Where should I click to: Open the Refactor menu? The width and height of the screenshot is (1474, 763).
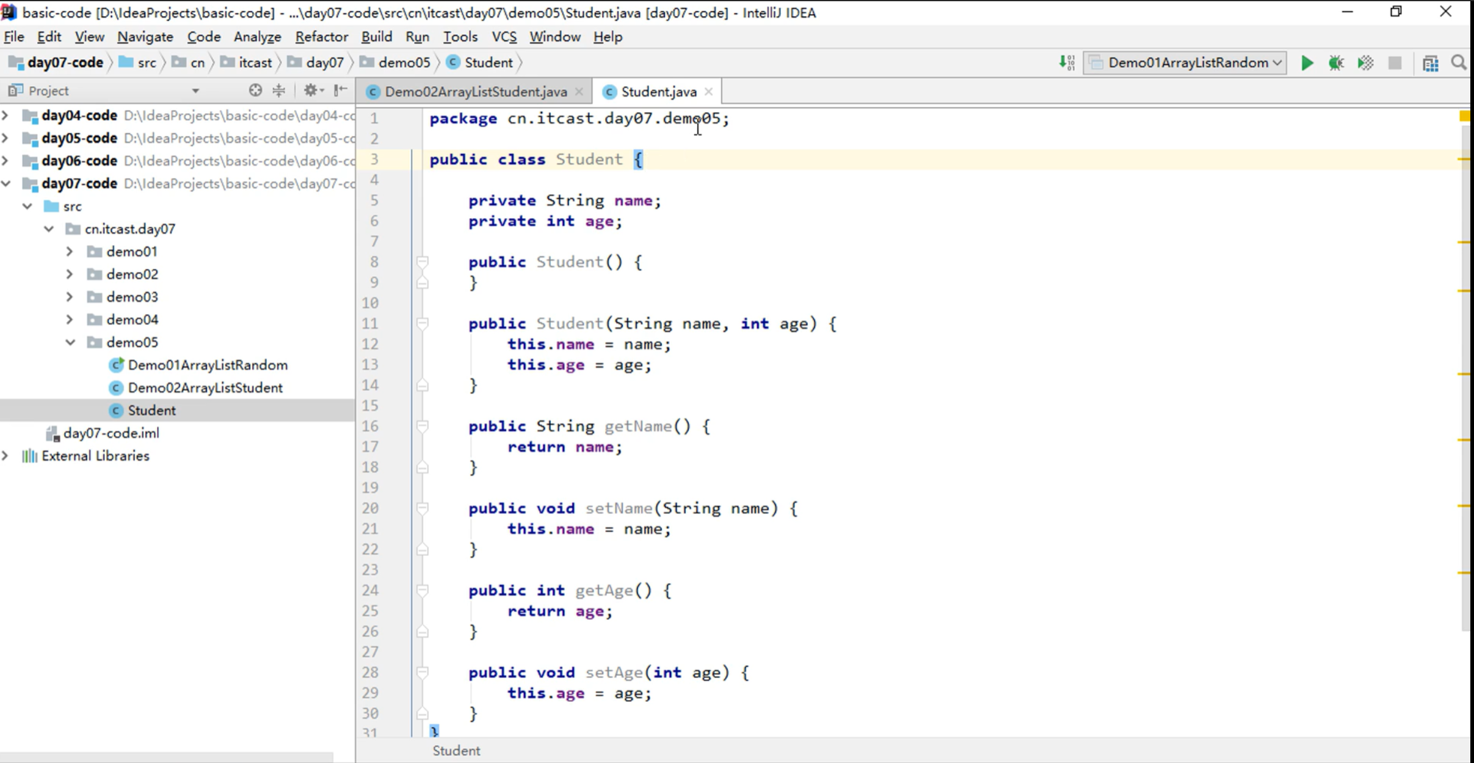321,37
